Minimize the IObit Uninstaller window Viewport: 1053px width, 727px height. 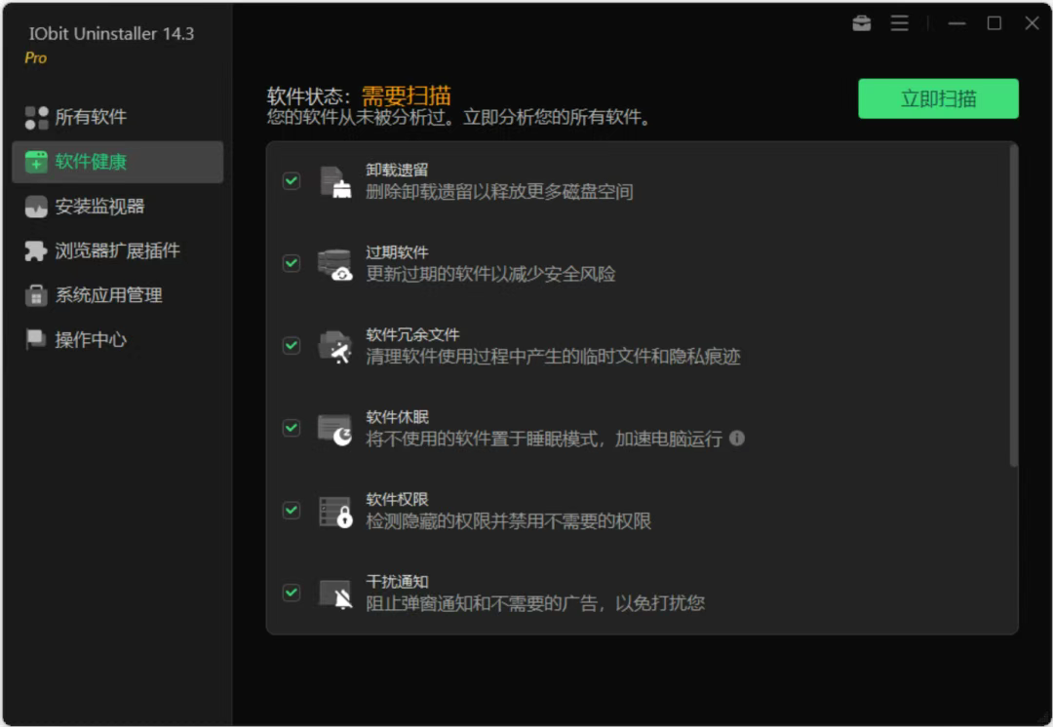point(957,23)
